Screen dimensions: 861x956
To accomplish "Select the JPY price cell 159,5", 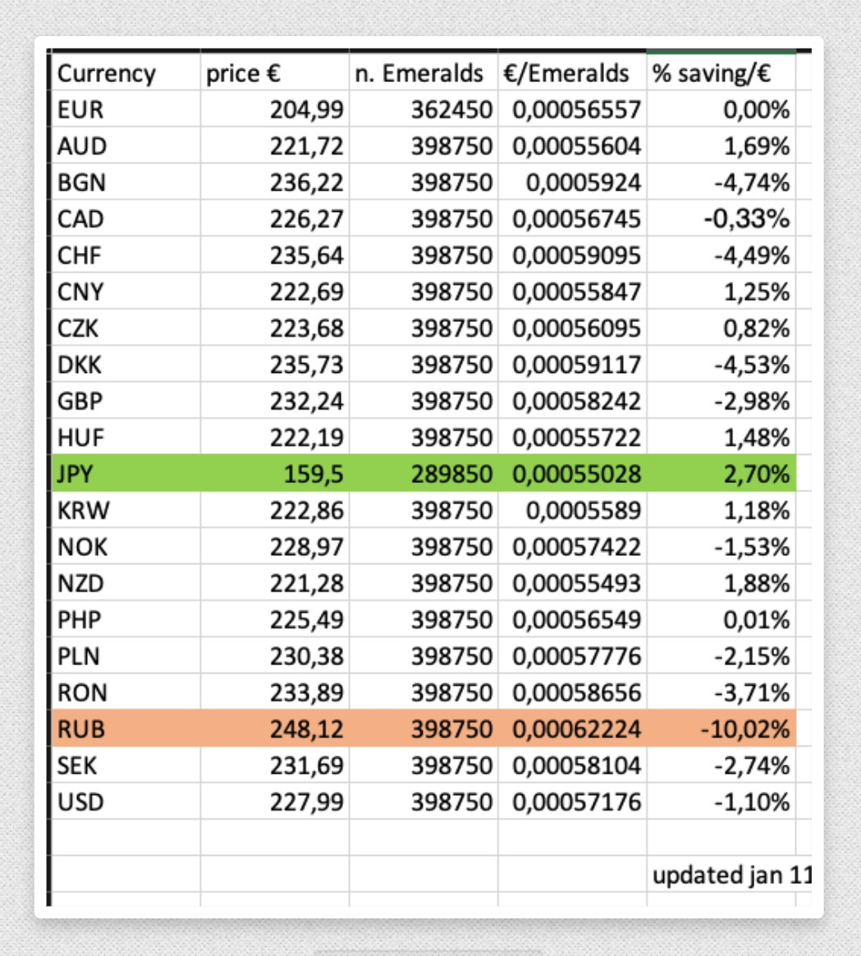I will 275,473.
